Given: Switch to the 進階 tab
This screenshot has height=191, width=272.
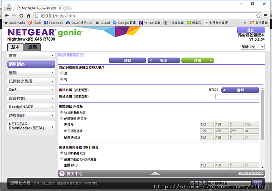Looking at the screenshot, I should (x=33, y=47).
